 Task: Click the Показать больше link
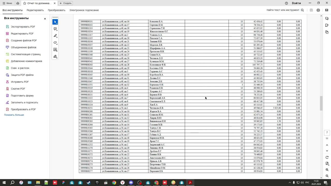(x=14, y=115)
